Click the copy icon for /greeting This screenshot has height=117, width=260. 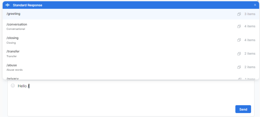point(239,14)
